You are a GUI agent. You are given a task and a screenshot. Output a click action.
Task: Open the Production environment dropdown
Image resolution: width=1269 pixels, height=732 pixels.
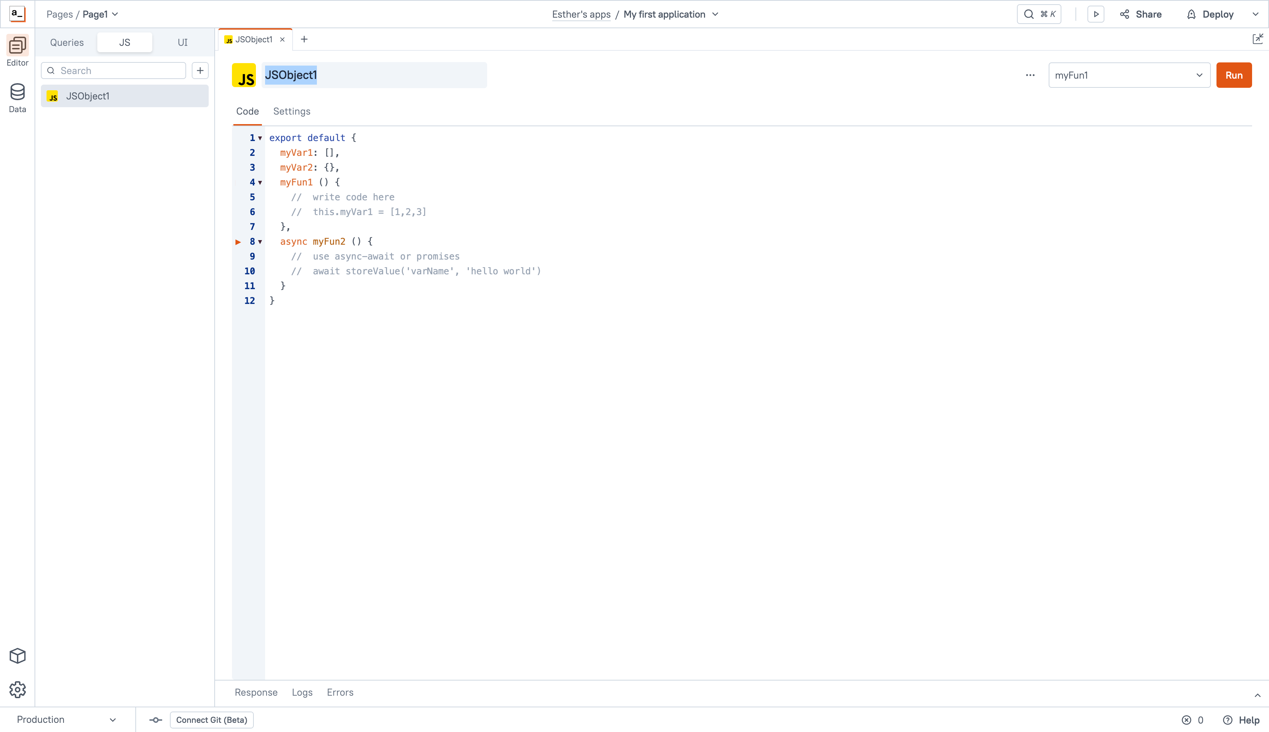pos(66,719)
